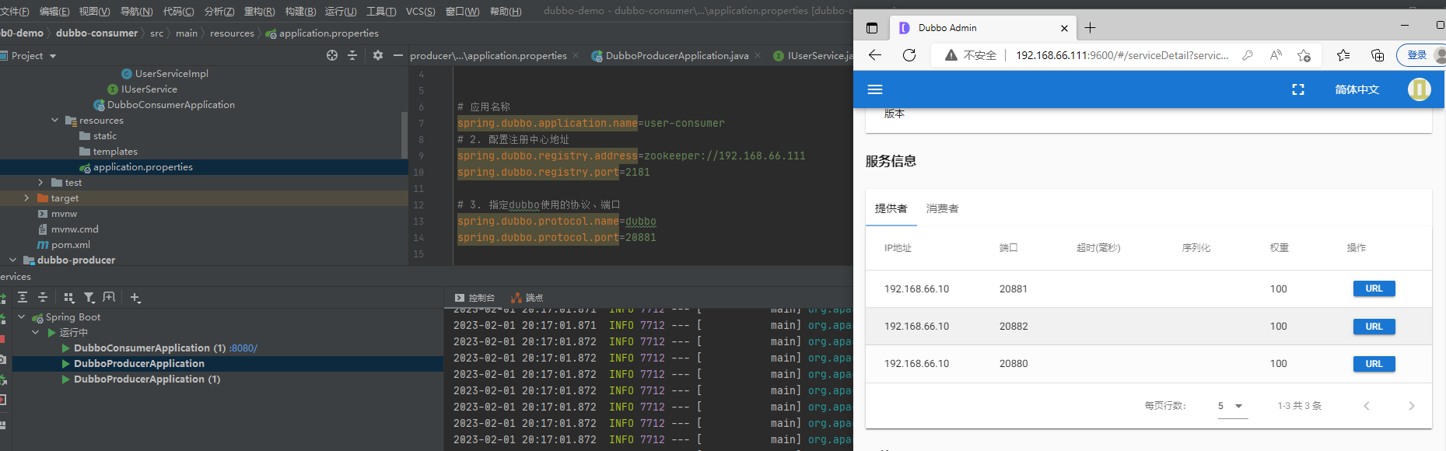The image size is (1446, 451).
Task: Open saved passwords key icon in address bar
Action: click(1248, 55)
